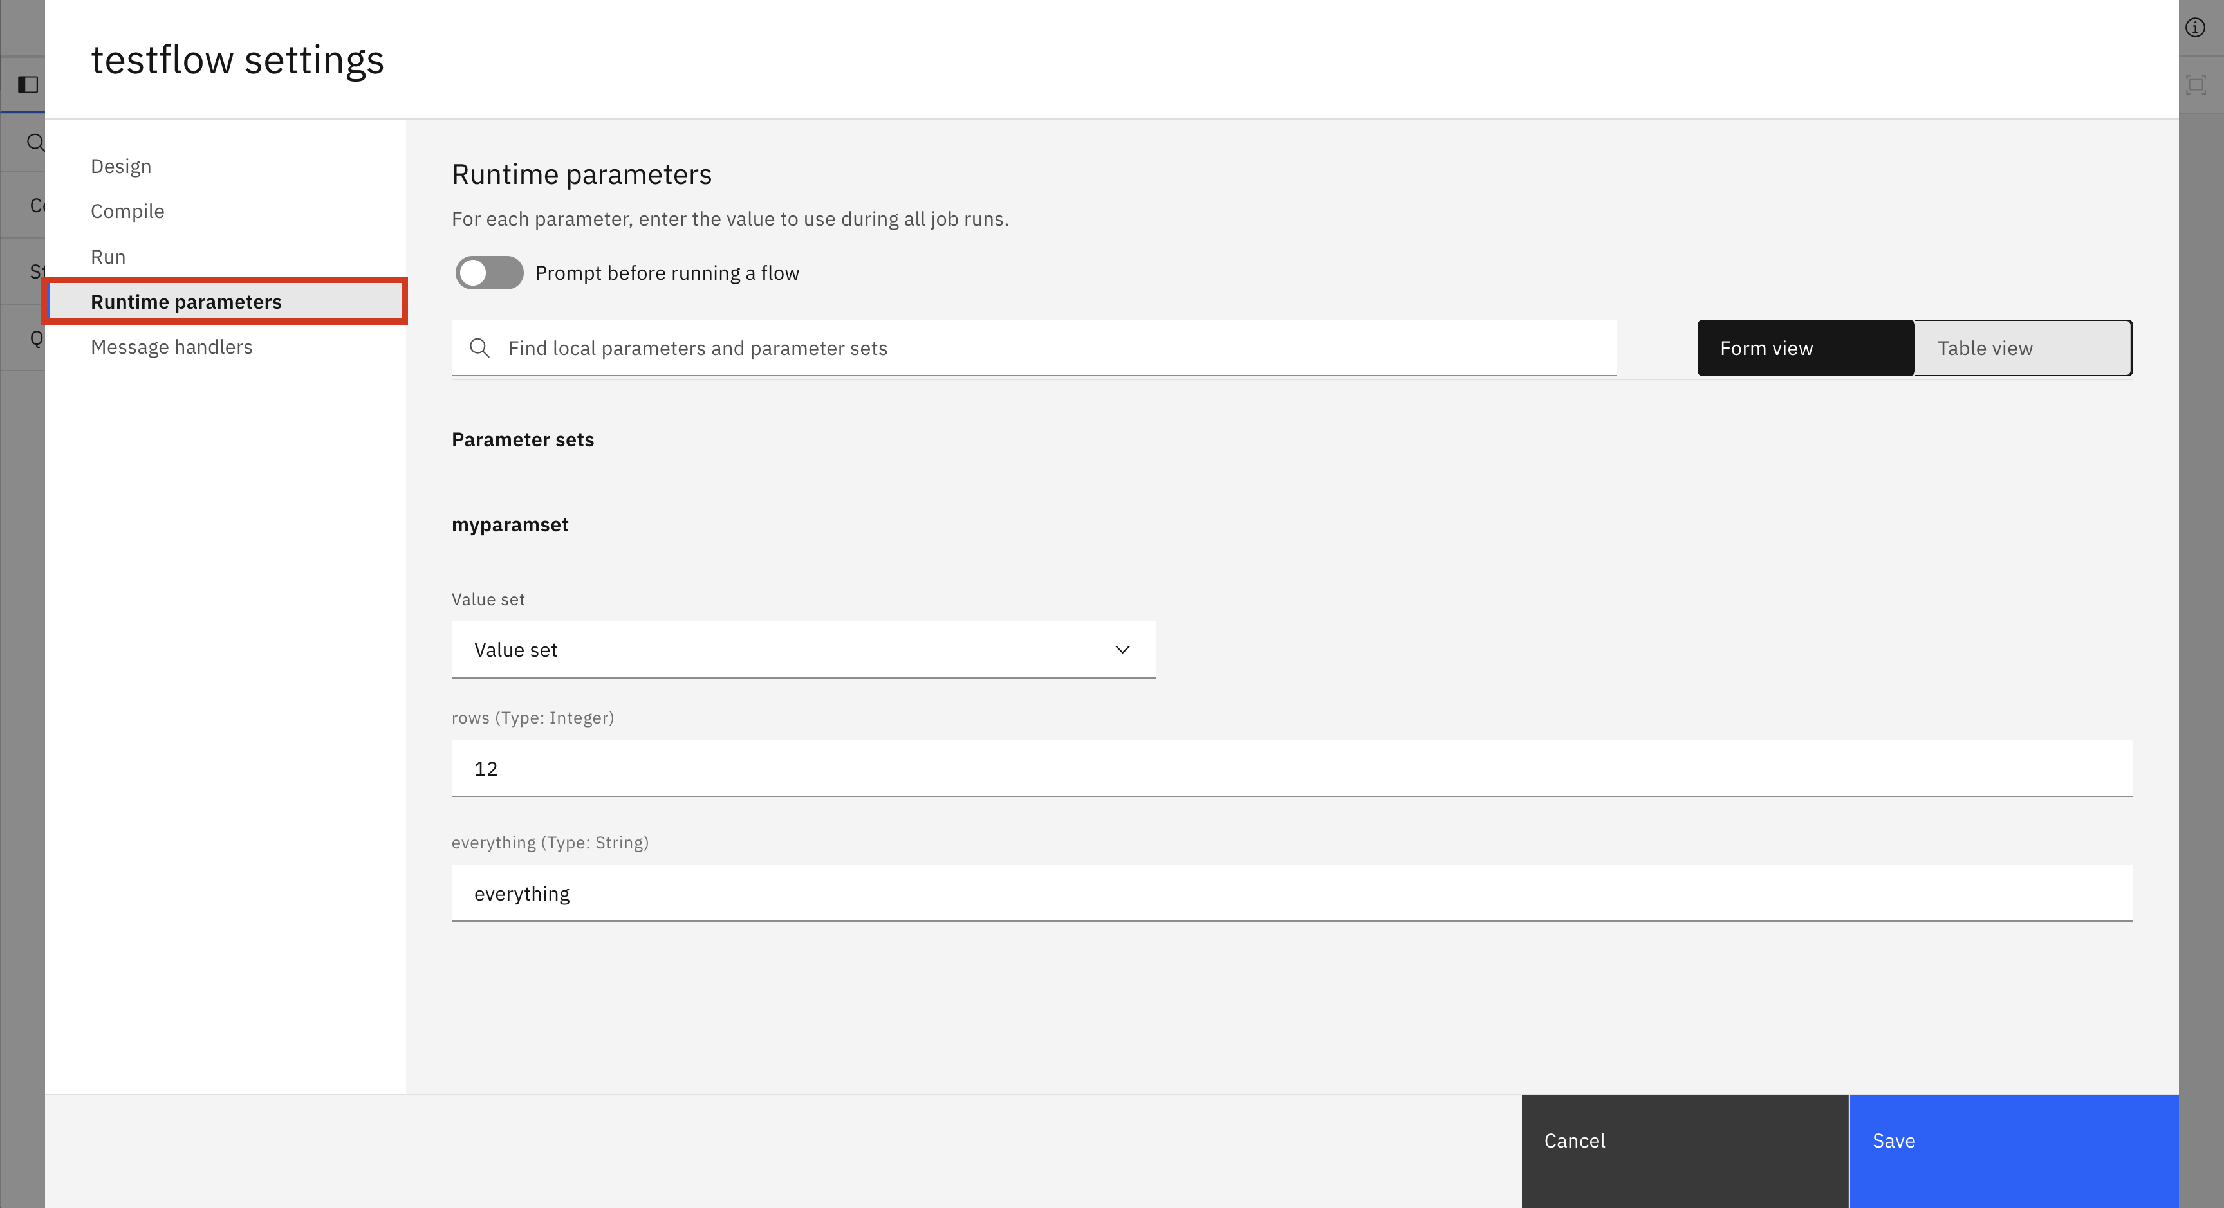Click the info icon in top-right corner
The width and height of the screenshot is (2224, 1208).
point(2194,28)
